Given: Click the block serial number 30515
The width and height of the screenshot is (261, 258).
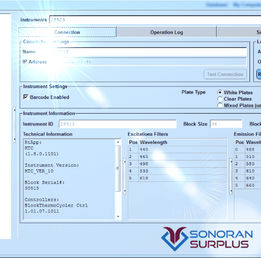Looking at the screenshot, I should click(x=32, y=188).
